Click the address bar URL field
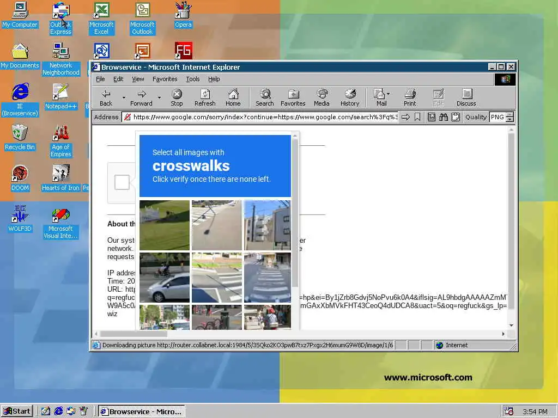Image resolution: width=558 pixels, height=418 pixels. pos(260,117)
